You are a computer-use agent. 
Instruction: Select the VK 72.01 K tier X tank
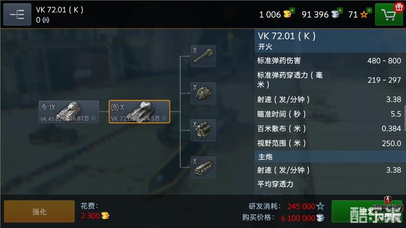tap(139, 111)
